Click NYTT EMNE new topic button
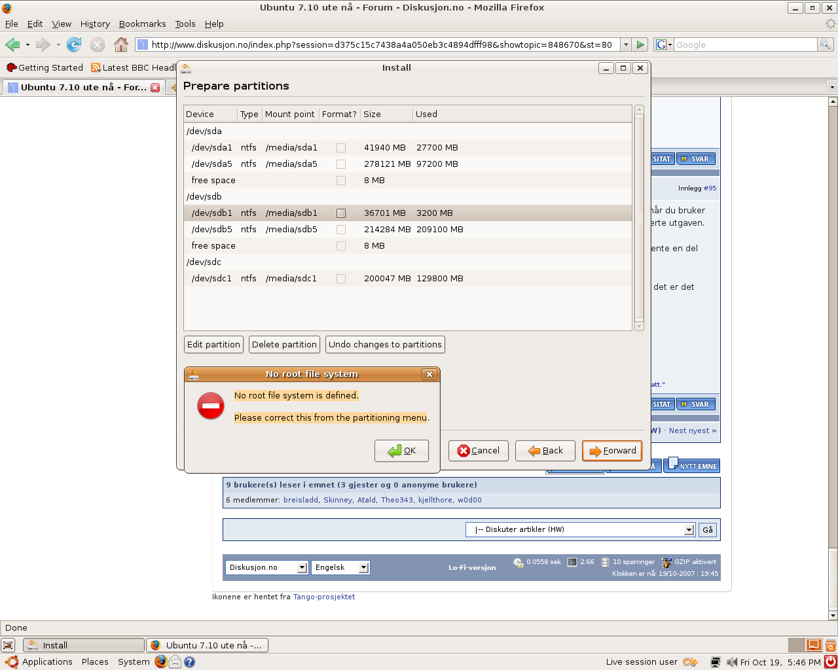Image resolution: width=838 pixels, height=670 pixels. [692, 466]
